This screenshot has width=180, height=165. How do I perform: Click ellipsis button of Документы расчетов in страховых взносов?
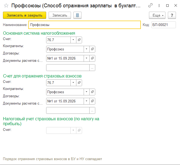pyautogui.click(x=92, y=110)
